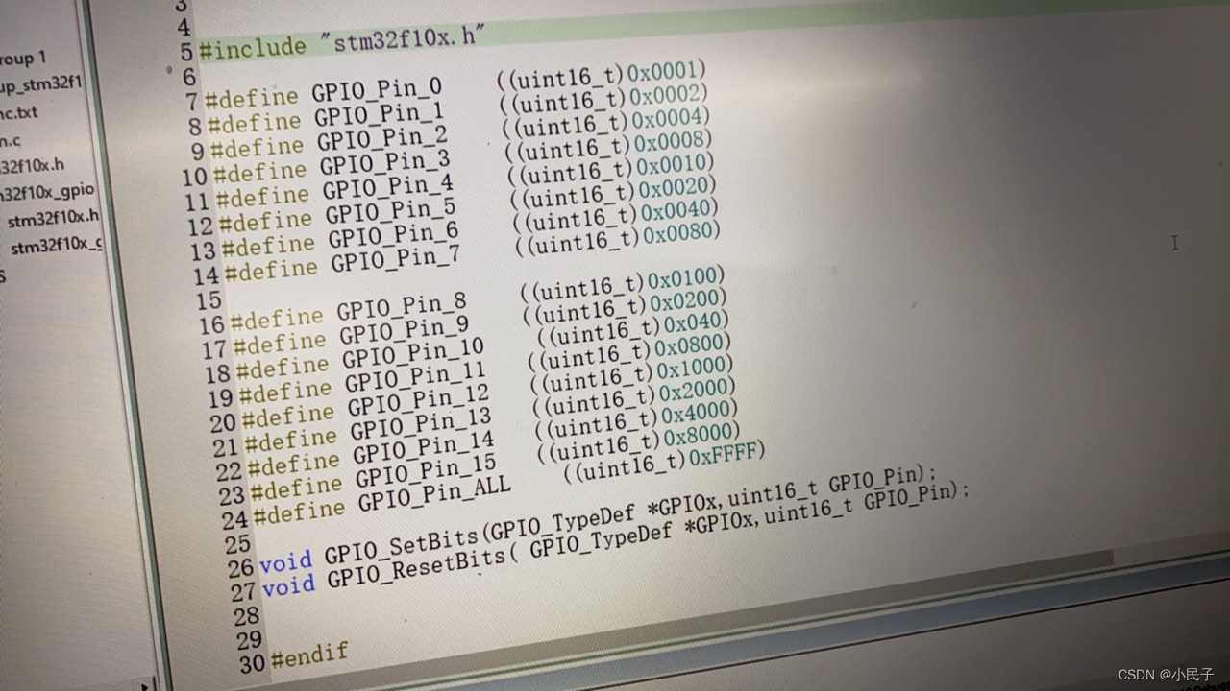Click the 0x1000 hex value

(695, 368)
